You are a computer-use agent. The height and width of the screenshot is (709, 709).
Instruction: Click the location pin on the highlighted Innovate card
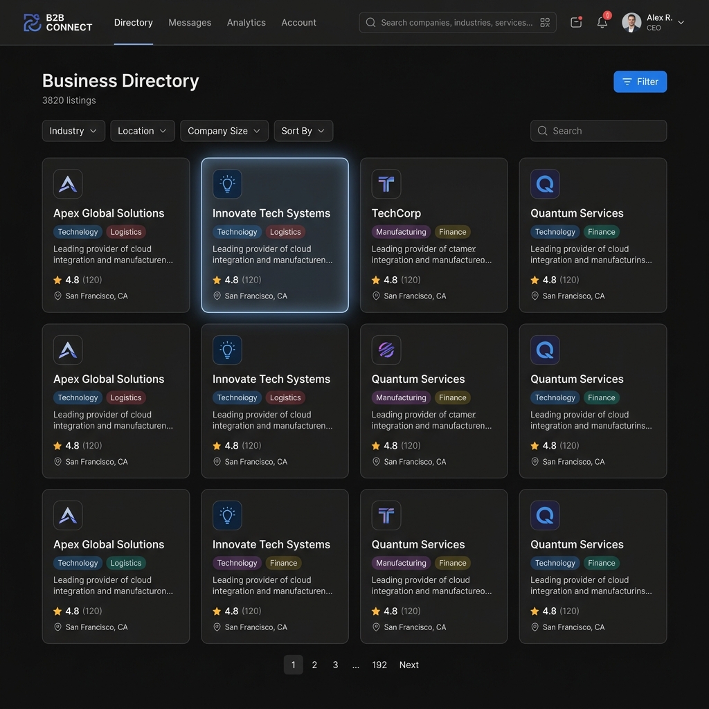(217, 296)
